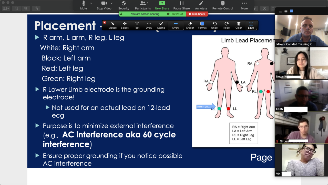
Task: Click the red Stop Share button
Action: pos(197,14)
